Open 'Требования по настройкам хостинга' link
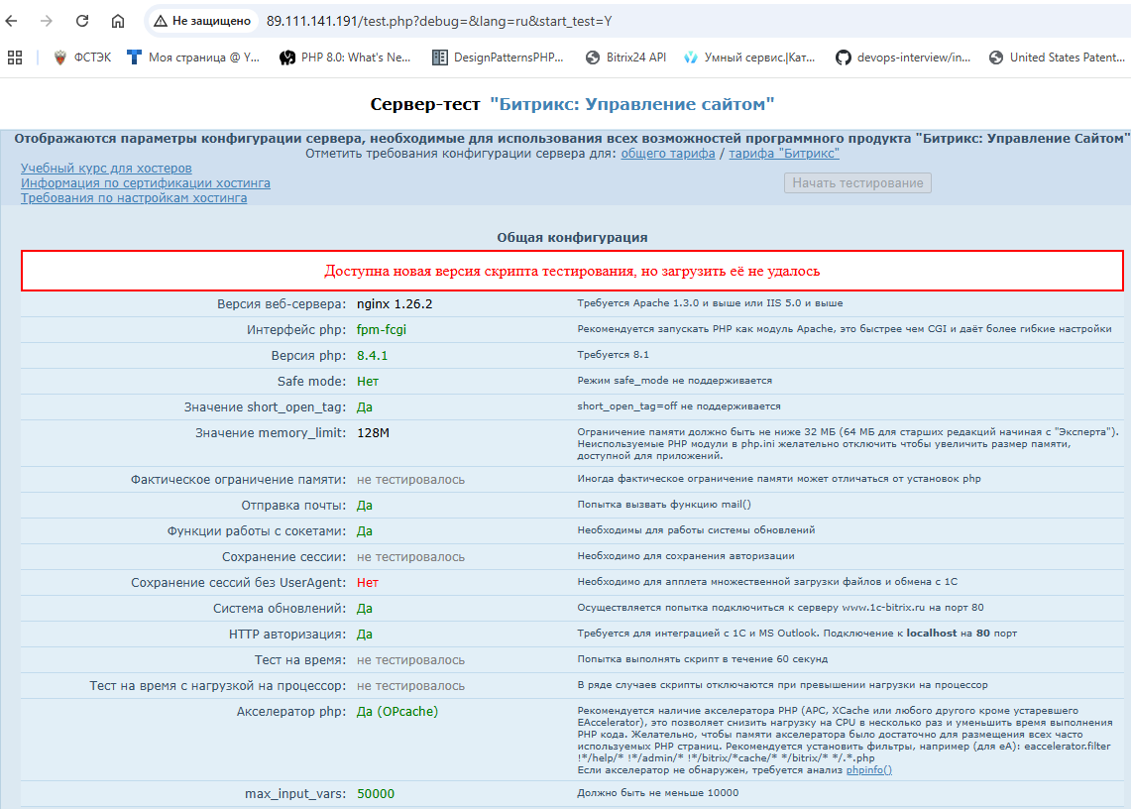 [134, 197]
